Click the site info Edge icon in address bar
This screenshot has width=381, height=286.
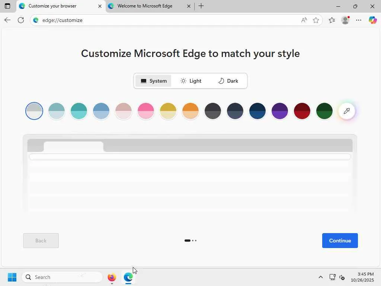[x=36, y=20]
